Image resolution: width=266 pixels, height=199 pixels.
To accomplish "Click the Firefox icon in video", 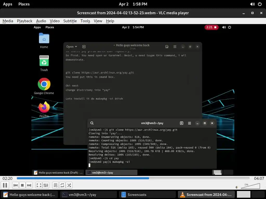I will [x=44, y=109].
